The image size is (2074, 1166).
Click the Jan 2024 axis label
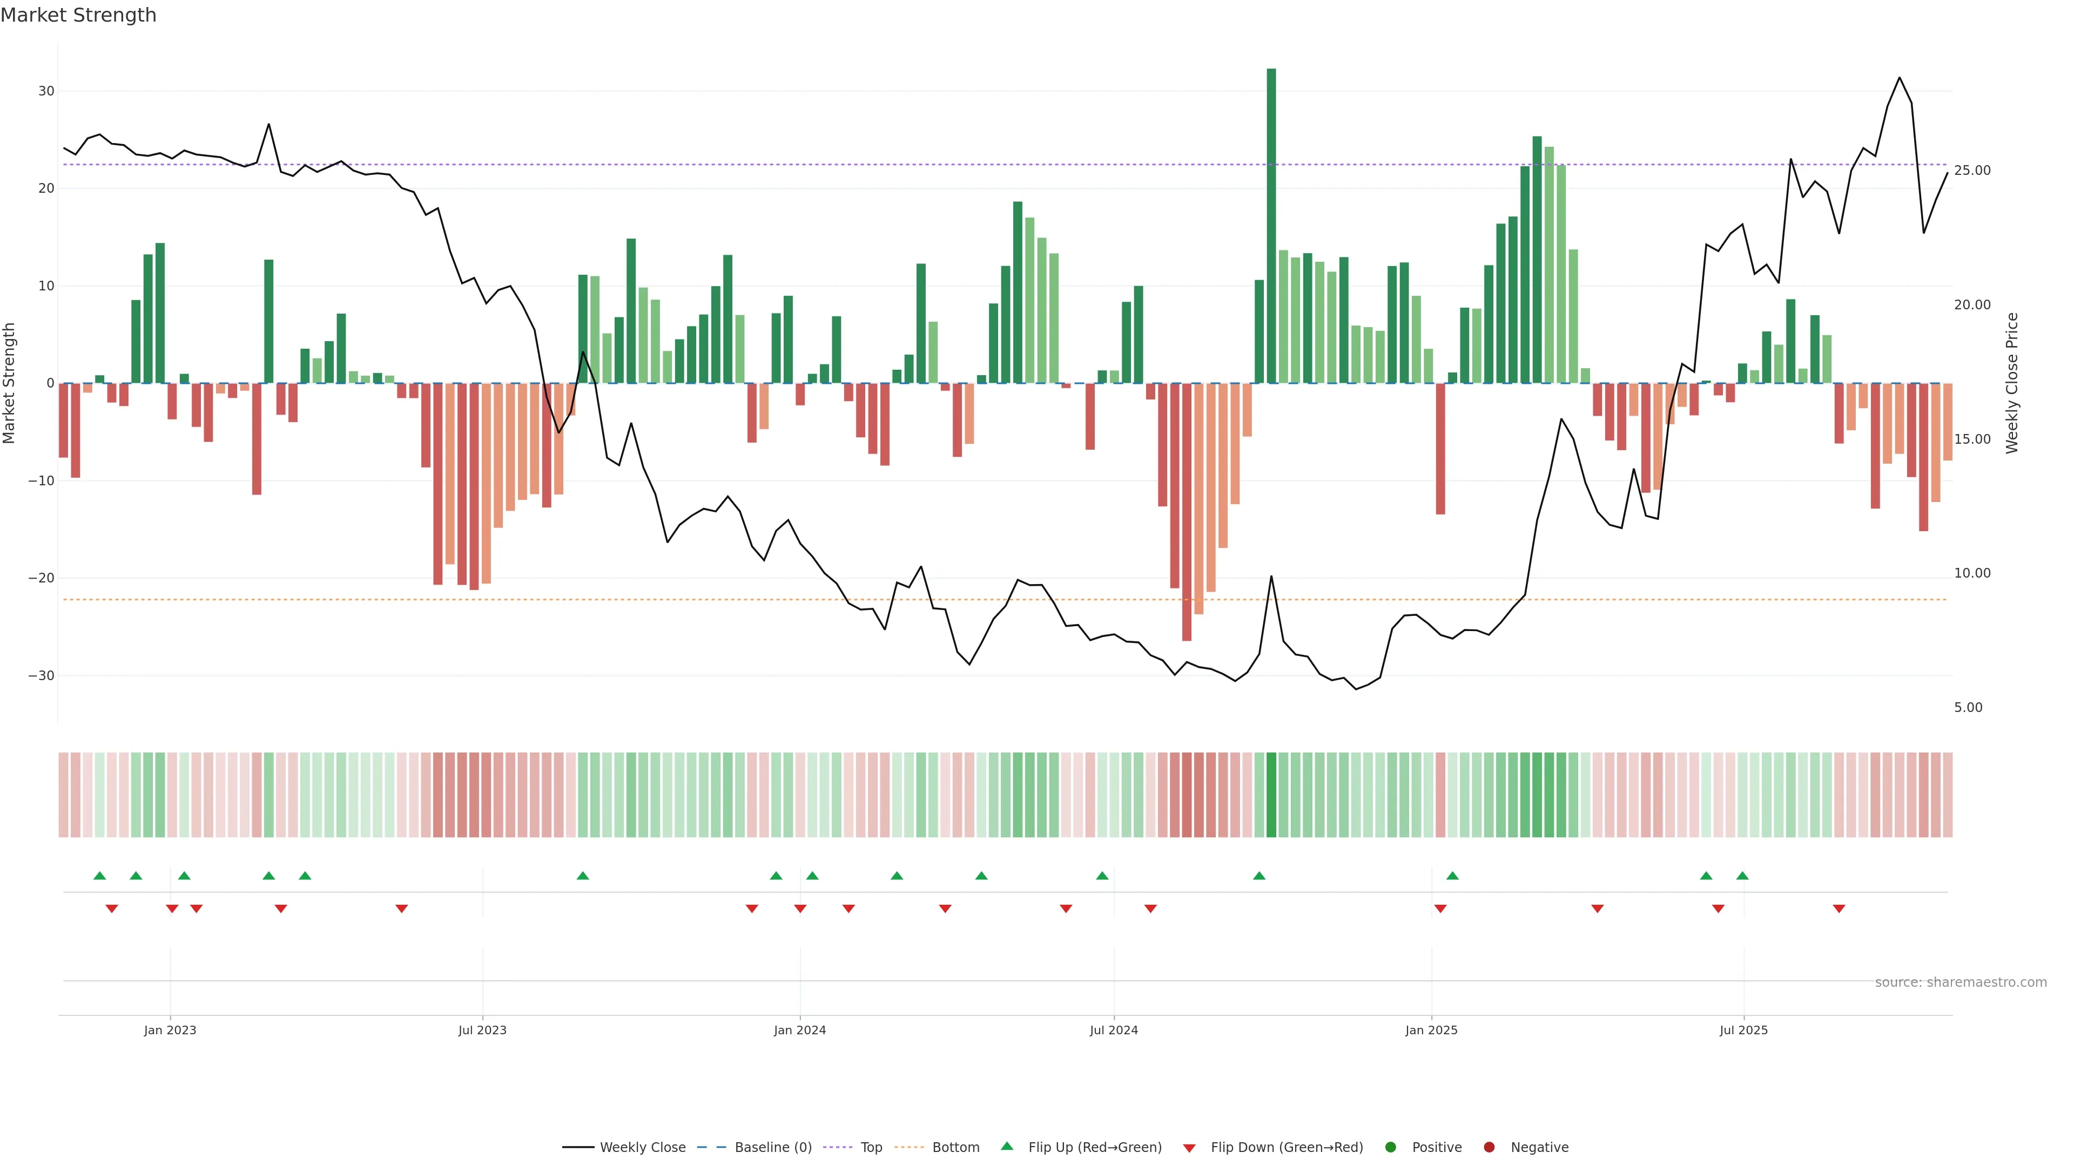pyautogui.click(x=799, y=1030)
